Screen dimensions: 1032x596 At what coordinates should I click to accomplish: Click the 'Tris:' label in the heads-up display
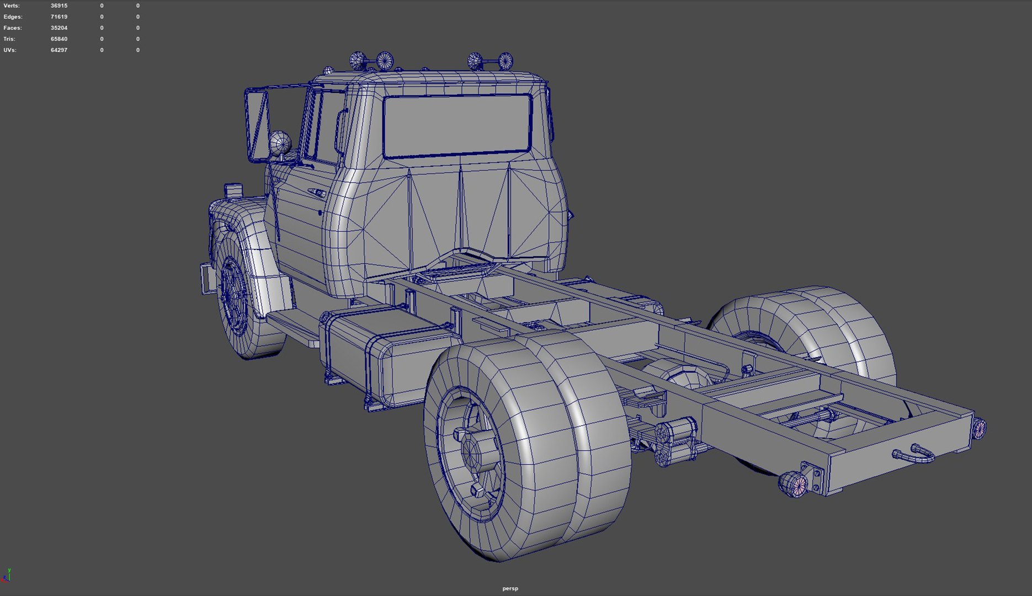(9, 39)
